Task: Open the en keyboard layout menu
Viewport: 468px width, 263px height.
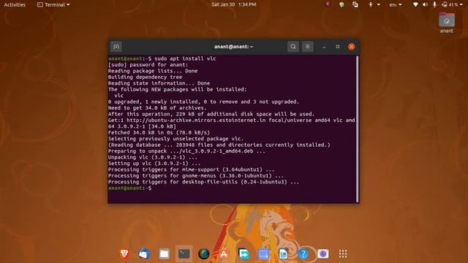Action: point(396,4)
